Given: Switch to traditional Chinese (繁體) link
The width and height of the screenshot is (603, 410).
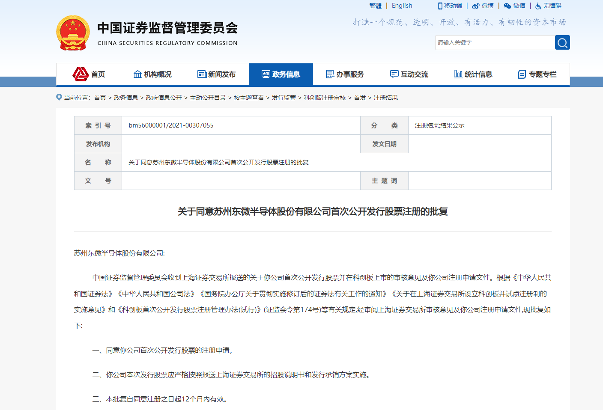Looking at the screenshot, I should pyautogui.click(x=375, y=6).
